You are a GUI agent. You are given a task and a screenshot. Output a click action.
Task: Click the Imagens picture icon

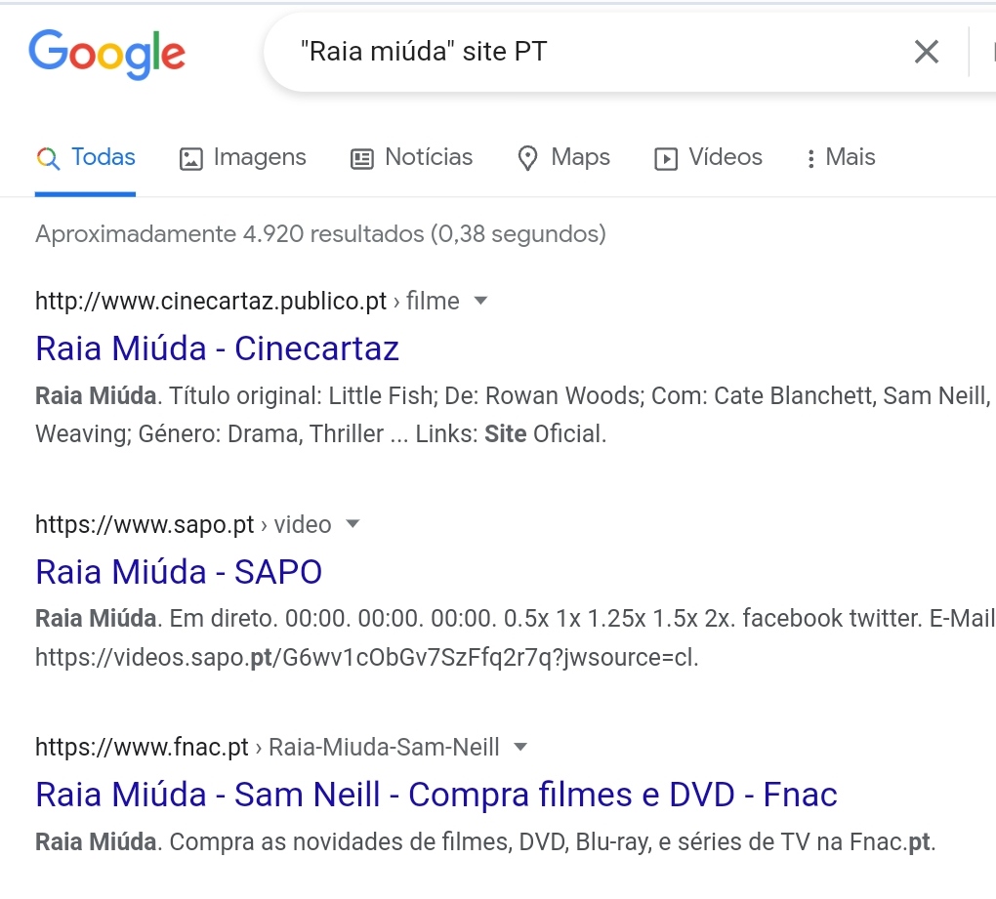click(191, 159)
